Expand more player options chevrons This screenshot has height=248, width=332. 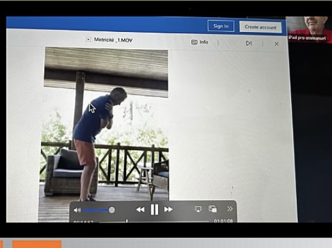point(230,209)
